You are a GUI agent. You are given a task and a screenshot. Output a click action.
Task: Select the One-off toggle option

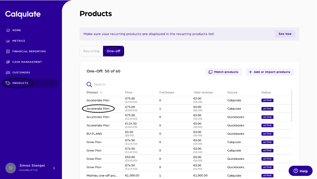coord(113,51)
